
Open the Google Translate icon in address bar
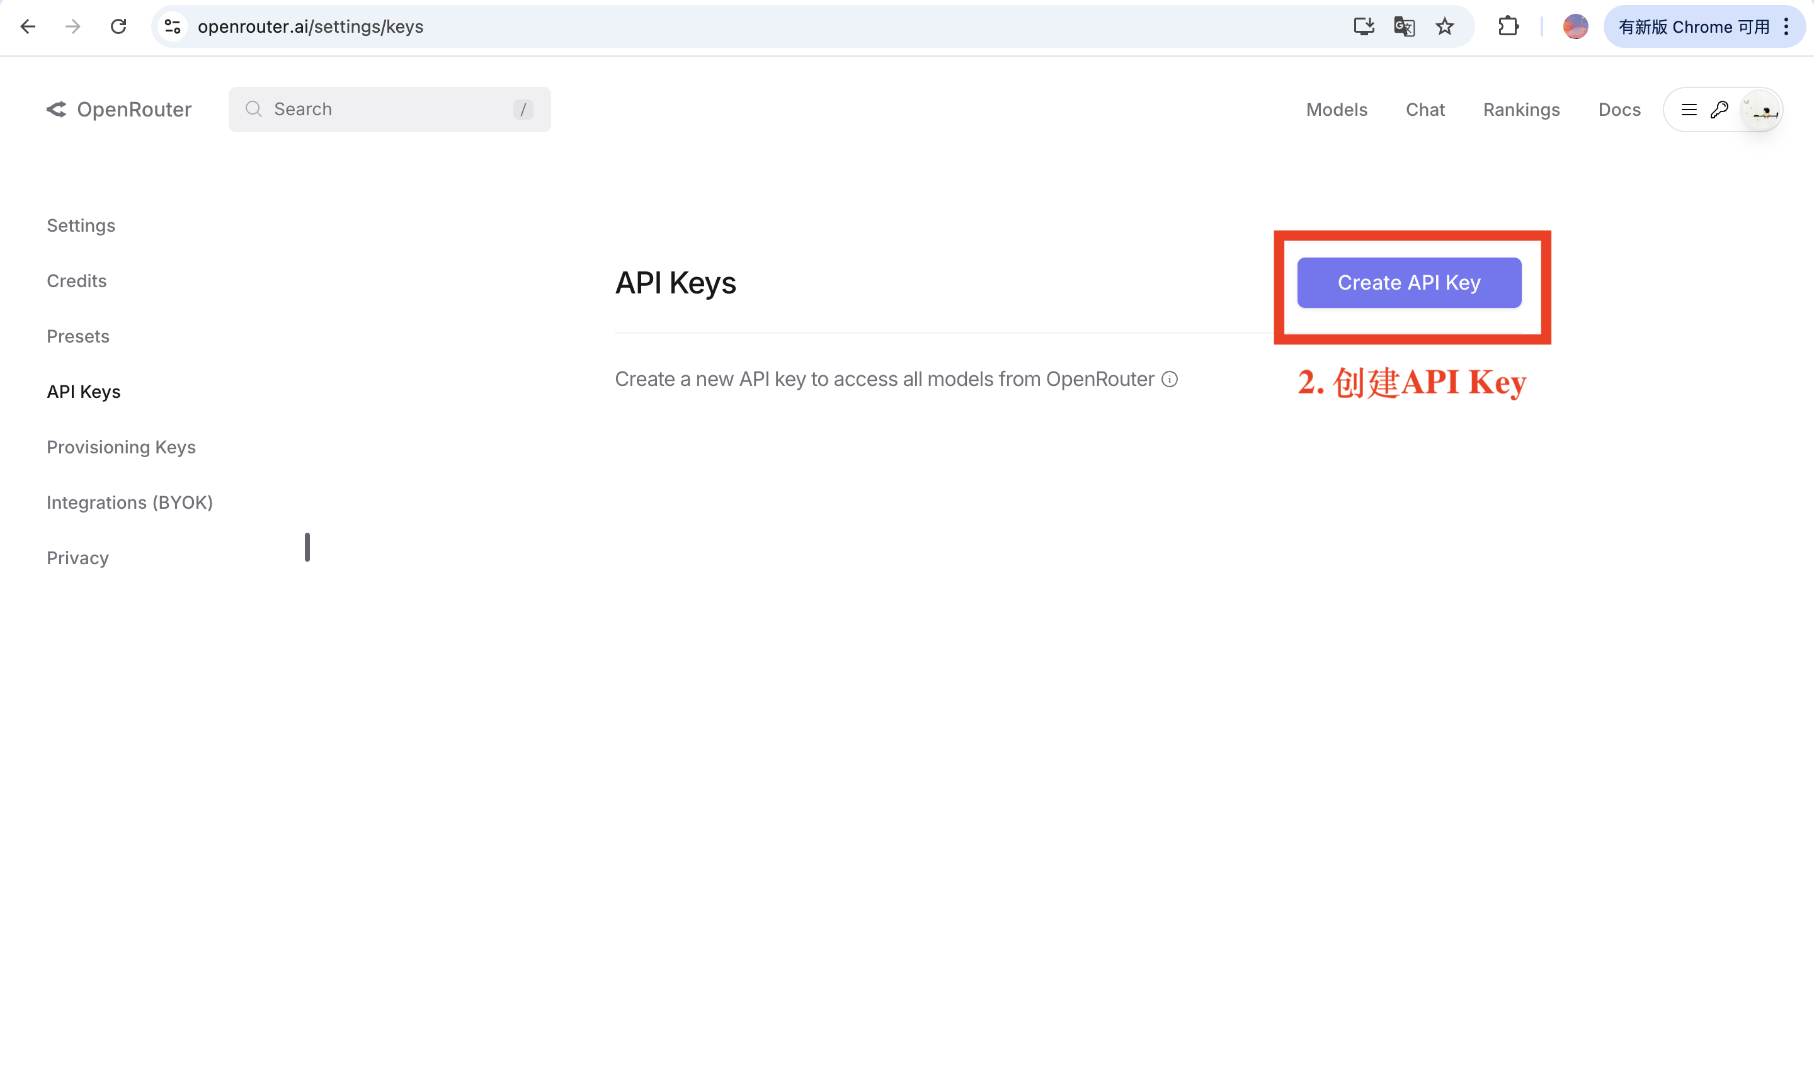1403,26
